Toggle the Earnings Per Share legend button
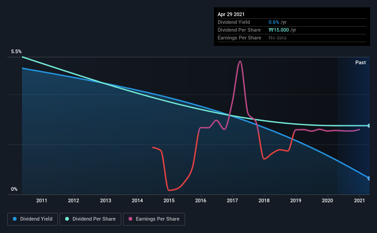377x233 pixels. pyautogui.click(x=154, y=219)
